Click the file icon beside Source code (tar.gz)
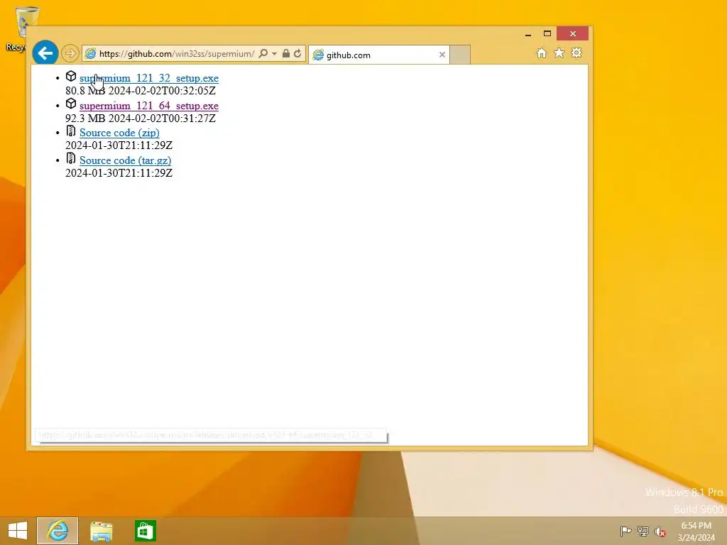Screen dimensions: 727x545 pyautogui.click(x=71, y=158)
